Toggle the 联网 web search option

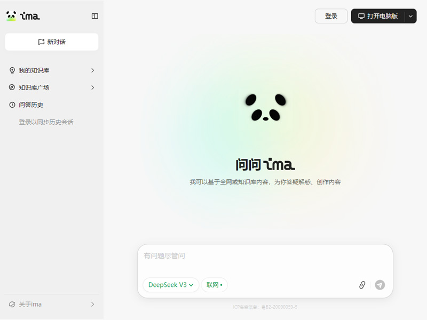tap(215, 285)
